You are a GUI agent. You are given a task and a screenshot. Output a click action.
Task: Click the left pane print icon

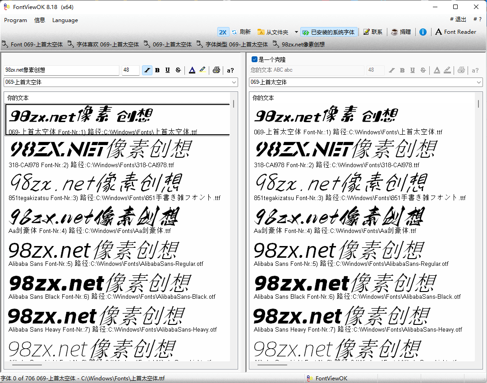(x=216, y=70)
